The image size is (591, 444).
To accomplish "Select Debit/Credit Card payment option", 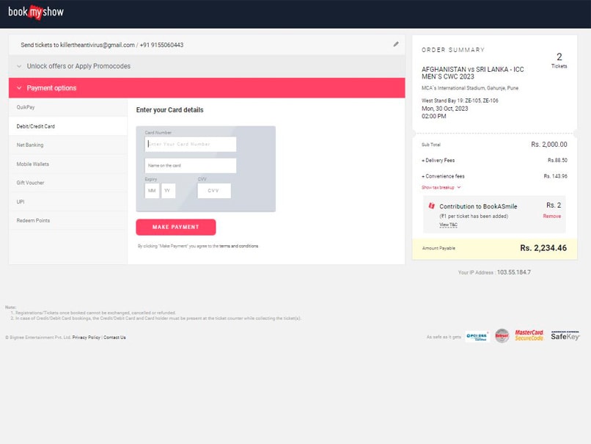I will point(68,126).
